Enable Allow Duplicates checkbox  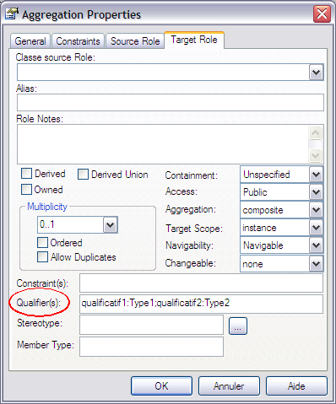pos(42,256)
